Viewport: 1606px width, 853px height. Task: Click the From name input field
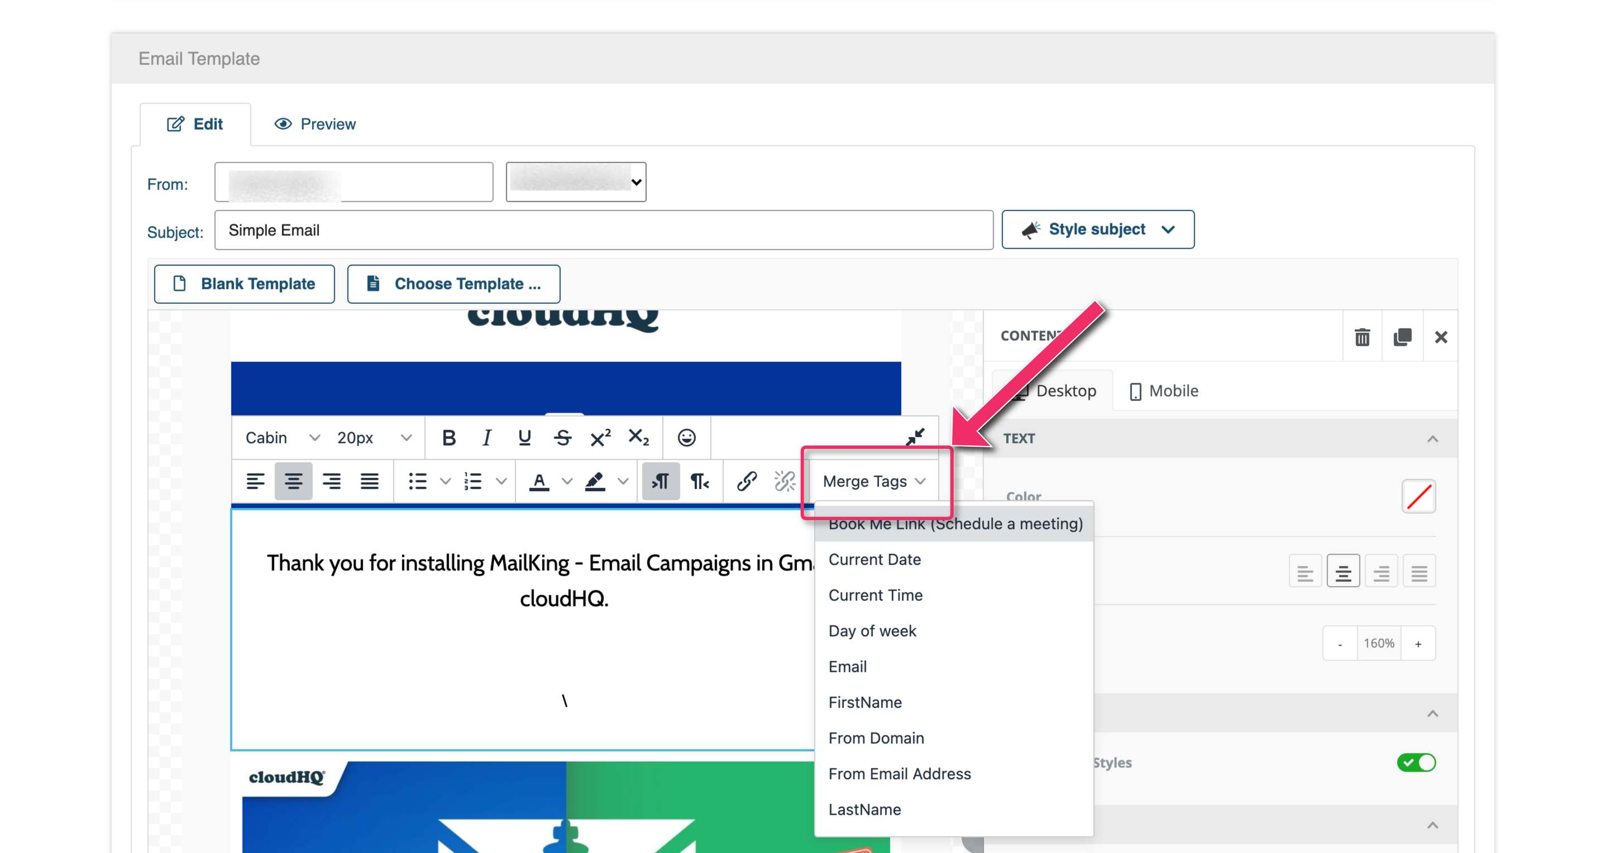click(x=353, y=182)
